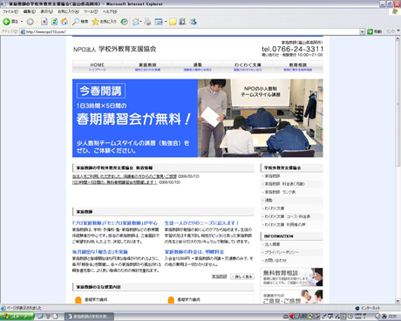Expand the Back button history dropdown arrow
This screenshot has width=401, height=321.
click(22, 22)
